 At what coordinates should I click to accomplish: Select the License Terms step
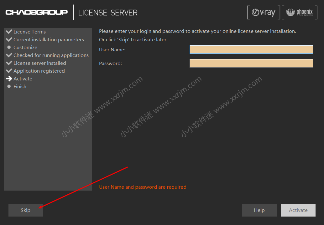pos(29,32)
